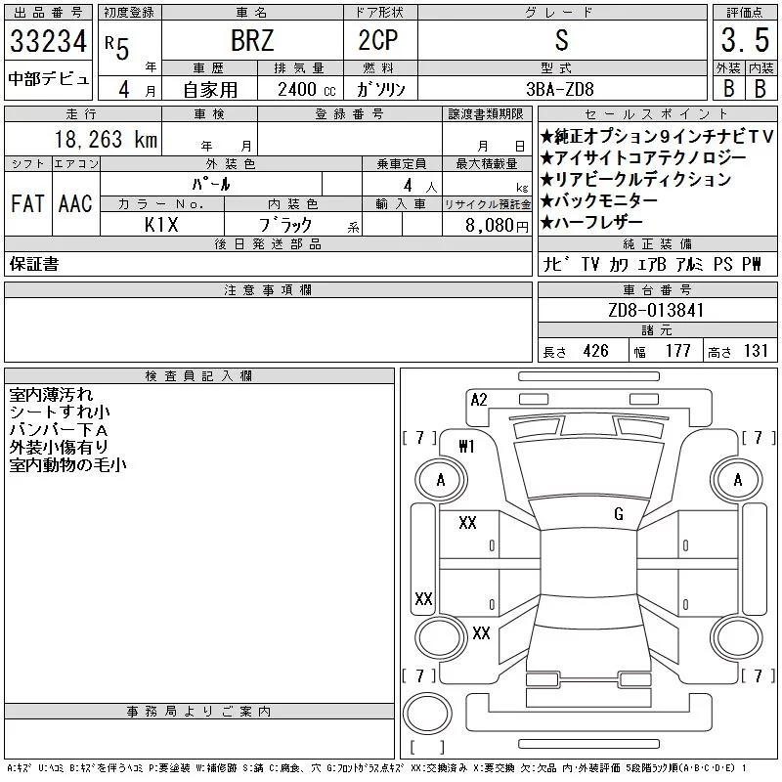Screen dimensions: 782x782
Task: Click the sales point バックモニター
Action: click(x=599, y=200)
